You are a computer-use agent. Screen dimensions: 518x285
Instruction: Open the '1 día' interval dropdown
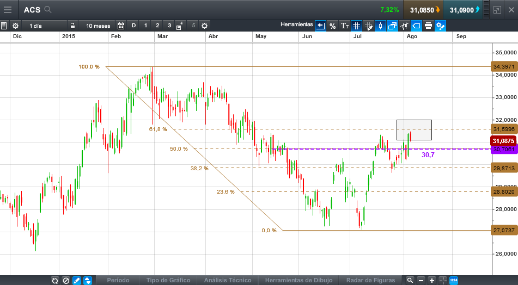pyautogui.click(x=35, y=26)
